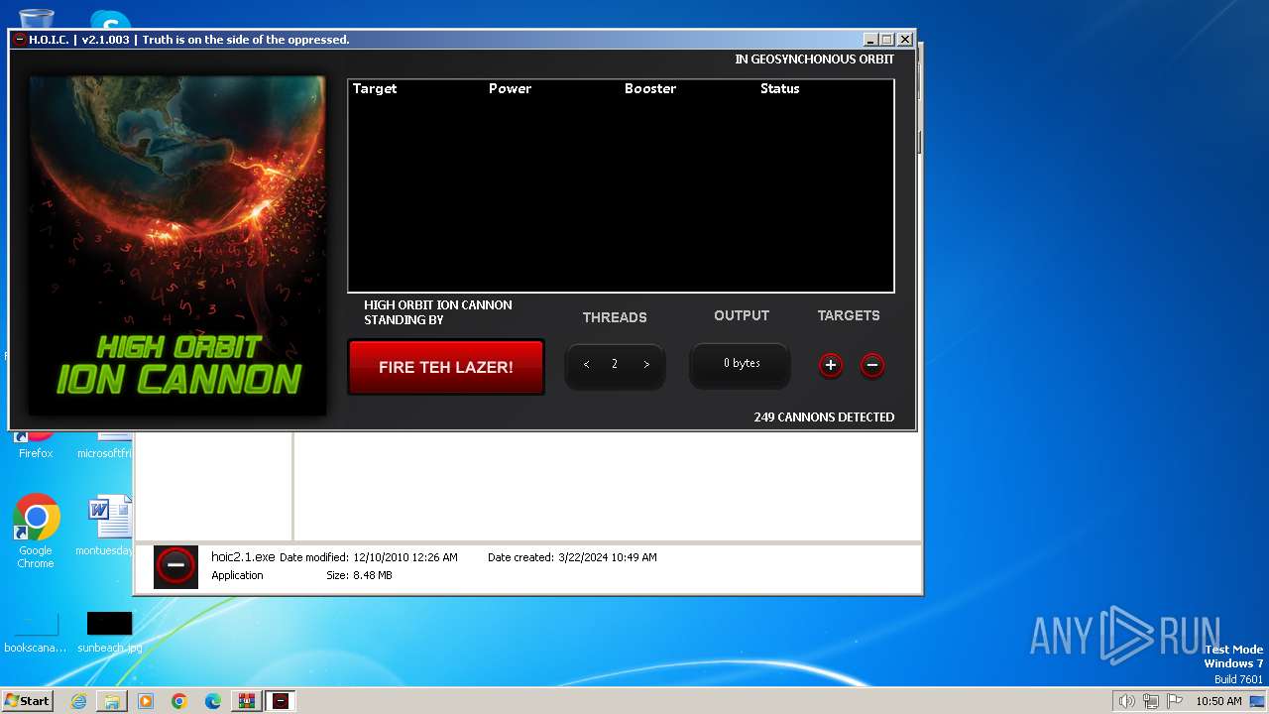Click the output field showing 0 bytes
The width and height of the screenshot is (1269, 714).
coord(742,364)
